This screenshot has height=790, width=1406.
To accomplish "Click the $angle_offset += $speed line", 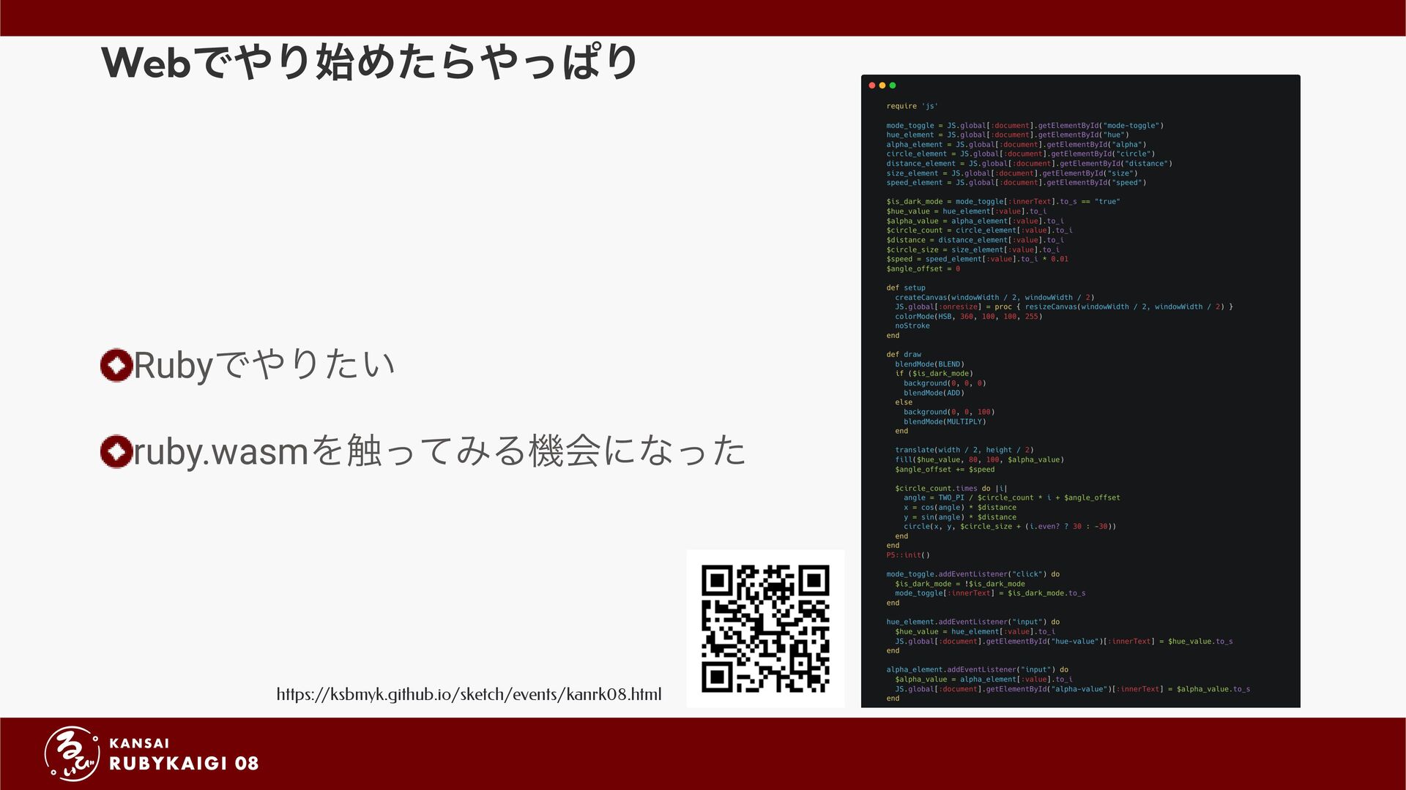I will click(945, 470).
